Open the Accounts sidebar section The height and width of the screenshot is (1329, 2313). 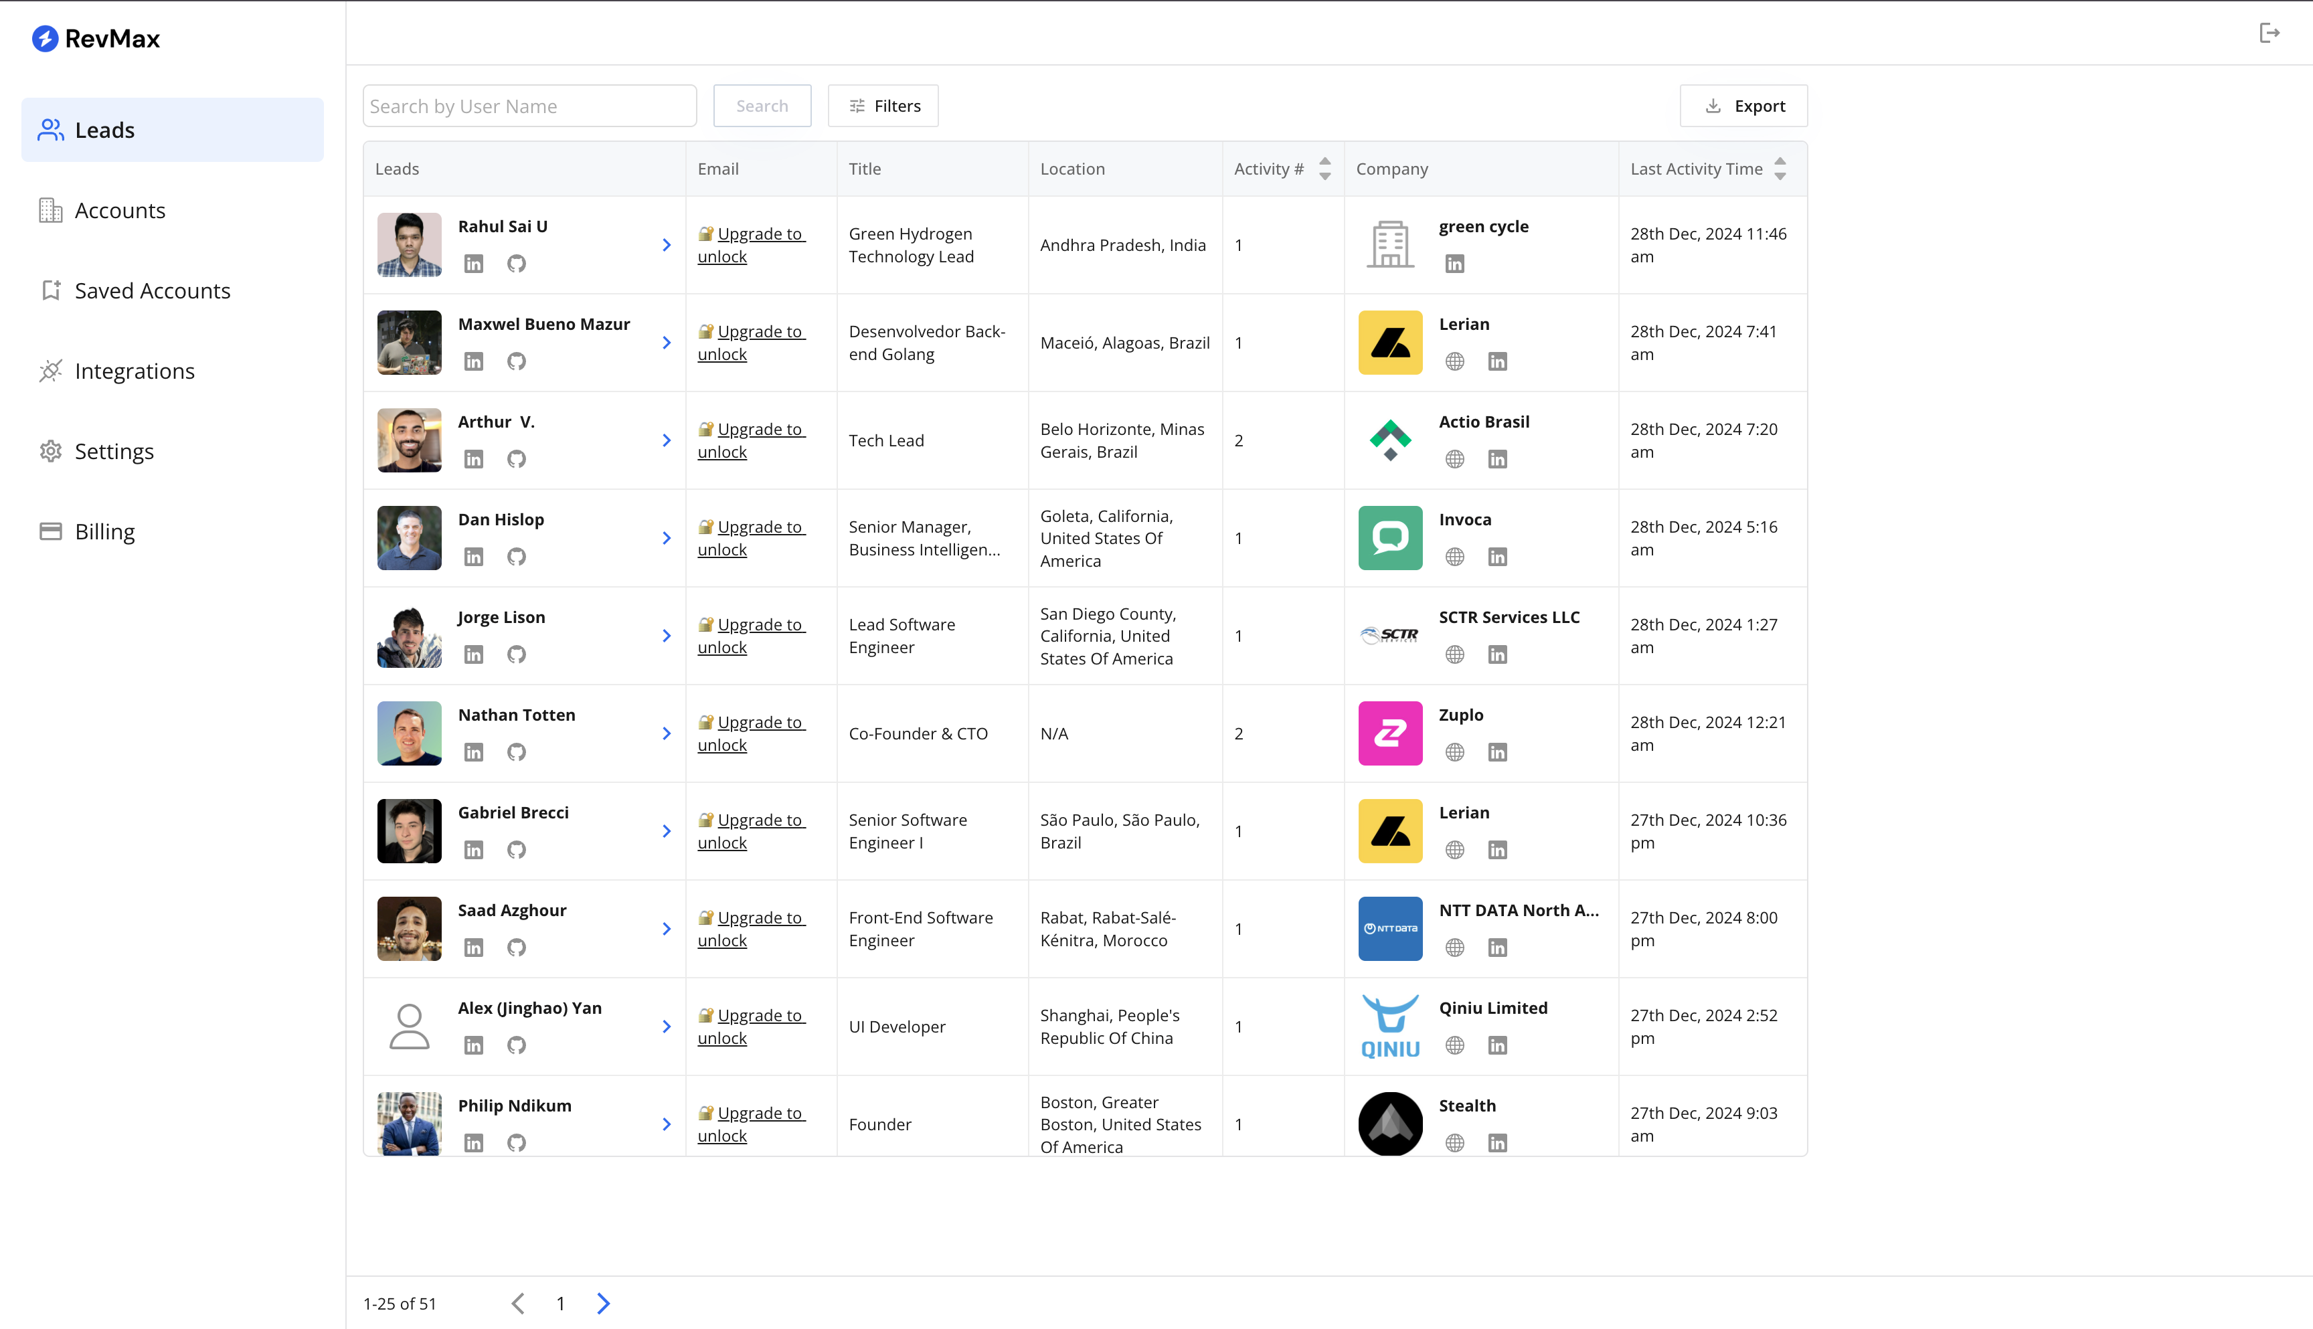[x=120, y=211]
